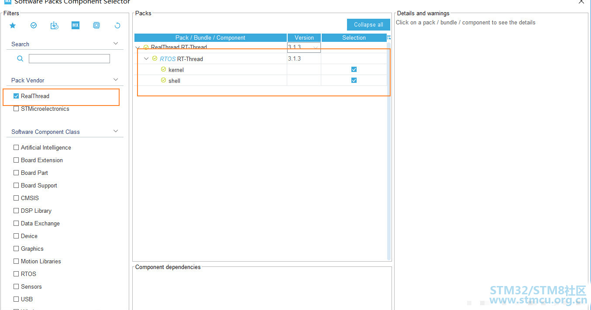Click the Version column header
Viewport: 591px width, 310px height.
304,37
